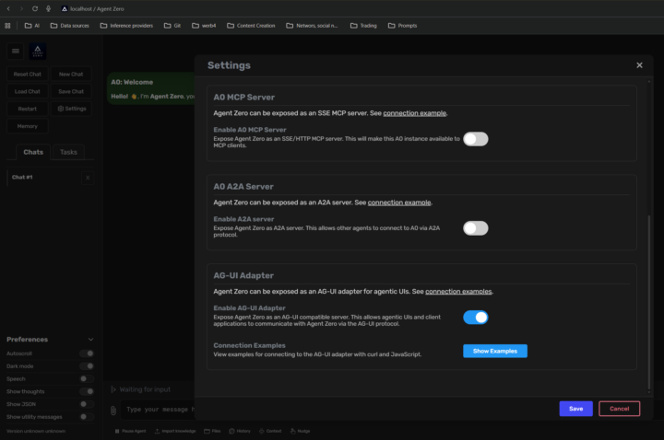
Task: Remove Chat #1 with its X icon
Action: click(x=88, y=178)
